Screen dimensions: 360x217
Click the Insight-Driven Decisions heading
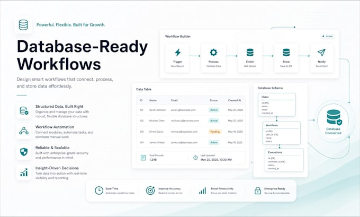(57, 168)
